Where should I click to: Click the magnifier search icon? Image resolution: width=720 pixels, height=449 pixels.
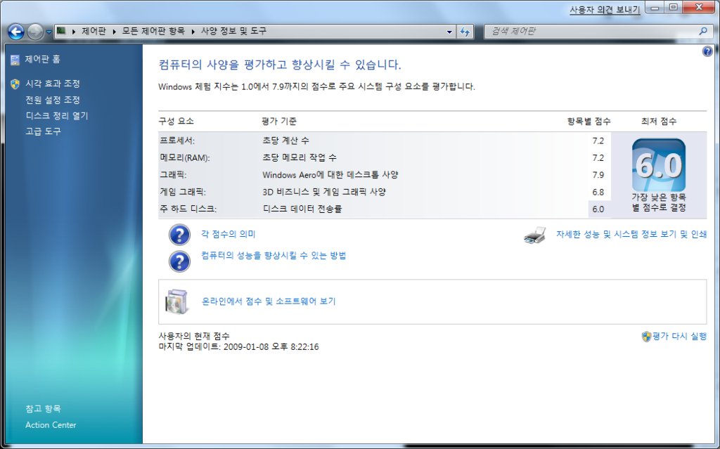[x=703, y=31]
